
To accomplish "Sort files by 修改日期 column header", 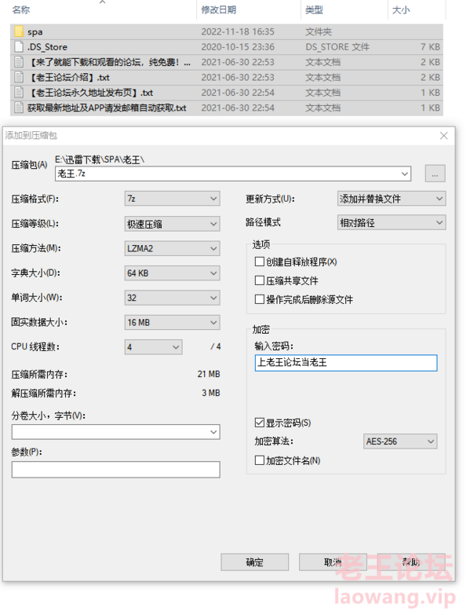I will [x=219, y=9].
